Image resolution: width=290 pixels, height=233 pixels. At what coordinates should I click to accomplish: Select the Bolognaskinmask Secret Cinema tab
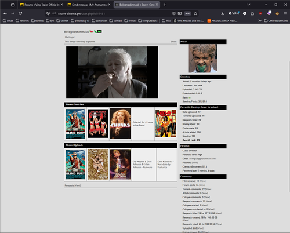137,5
